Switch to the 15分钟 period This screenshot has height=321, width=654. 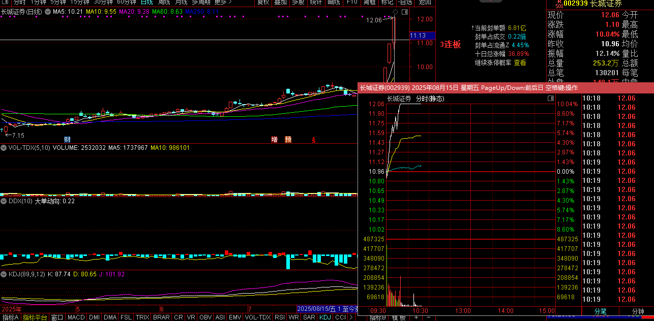click(x=80, y=2)
